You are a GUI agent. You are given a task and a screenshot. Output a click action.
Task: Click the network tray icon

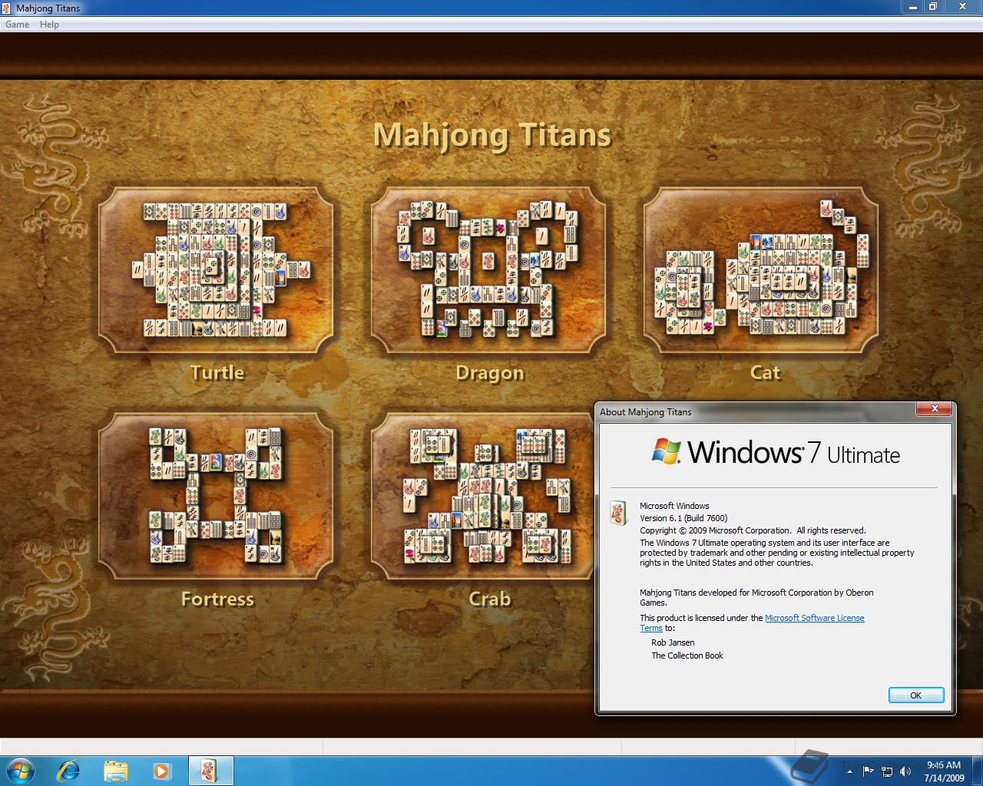click(887, 771)
